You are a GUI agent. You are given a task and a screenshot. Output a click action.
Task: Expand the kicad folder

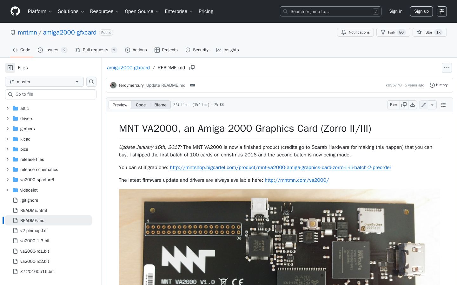pyautogui.click(x=8, y=139)
